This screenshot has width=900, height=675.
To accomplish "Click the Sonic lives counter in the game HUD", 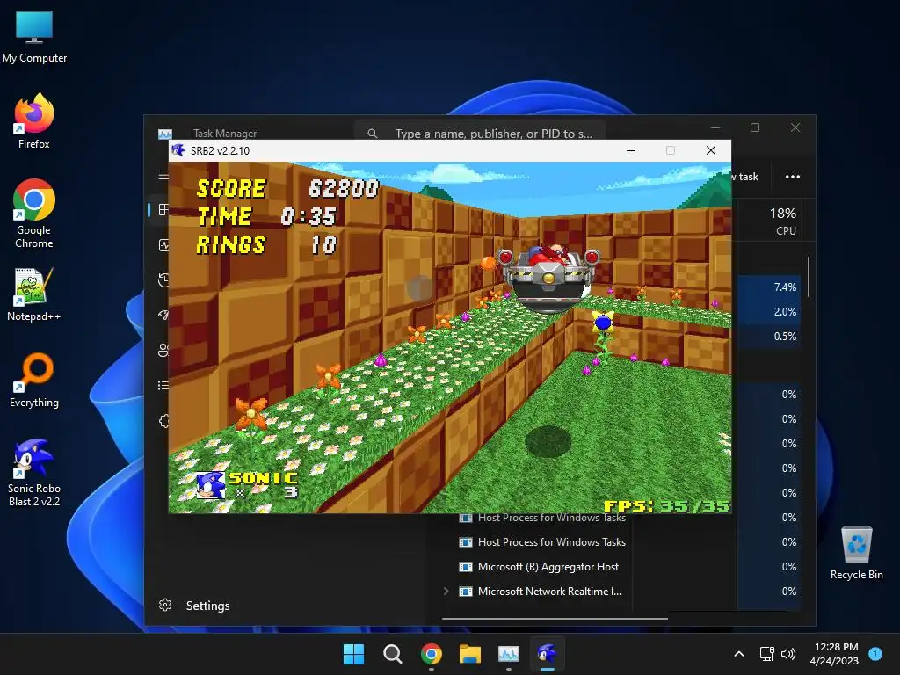I will pos(247,485).
